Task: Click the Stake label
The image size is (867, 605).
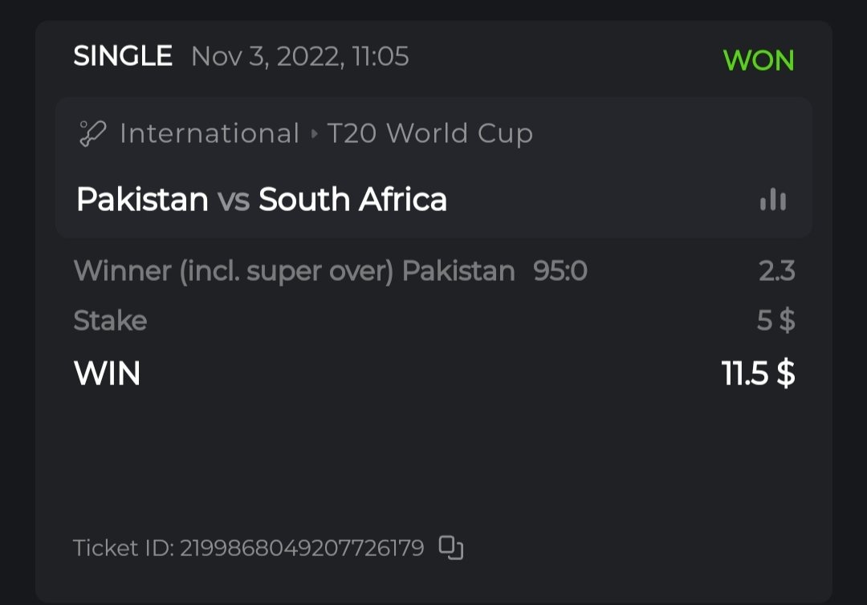Action: click(110, 321)
